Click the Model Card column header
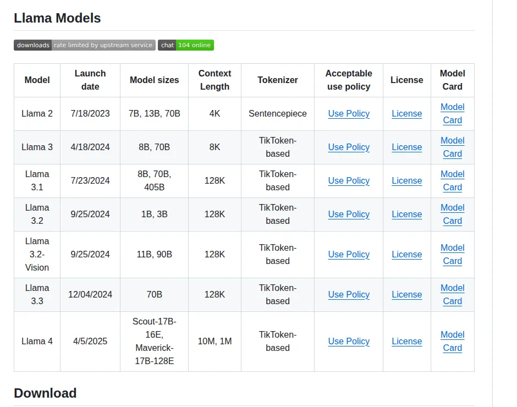517x407 pixels. click(452, 80)
